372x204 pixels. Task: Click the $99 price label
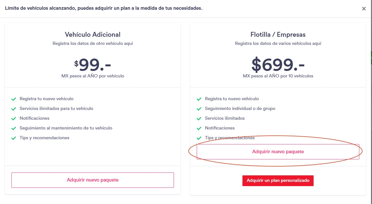pos(93,64)
